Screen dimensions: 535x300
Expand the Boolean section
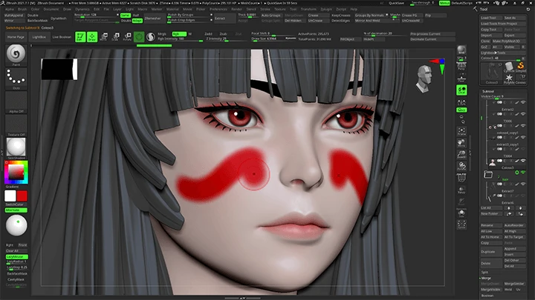tap(487, 296)
